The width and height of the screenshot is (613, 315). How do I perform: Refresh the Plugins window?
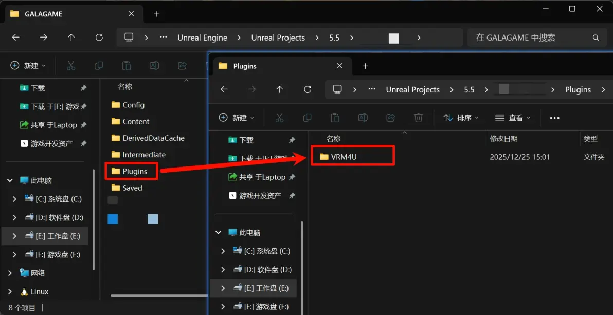308,89
